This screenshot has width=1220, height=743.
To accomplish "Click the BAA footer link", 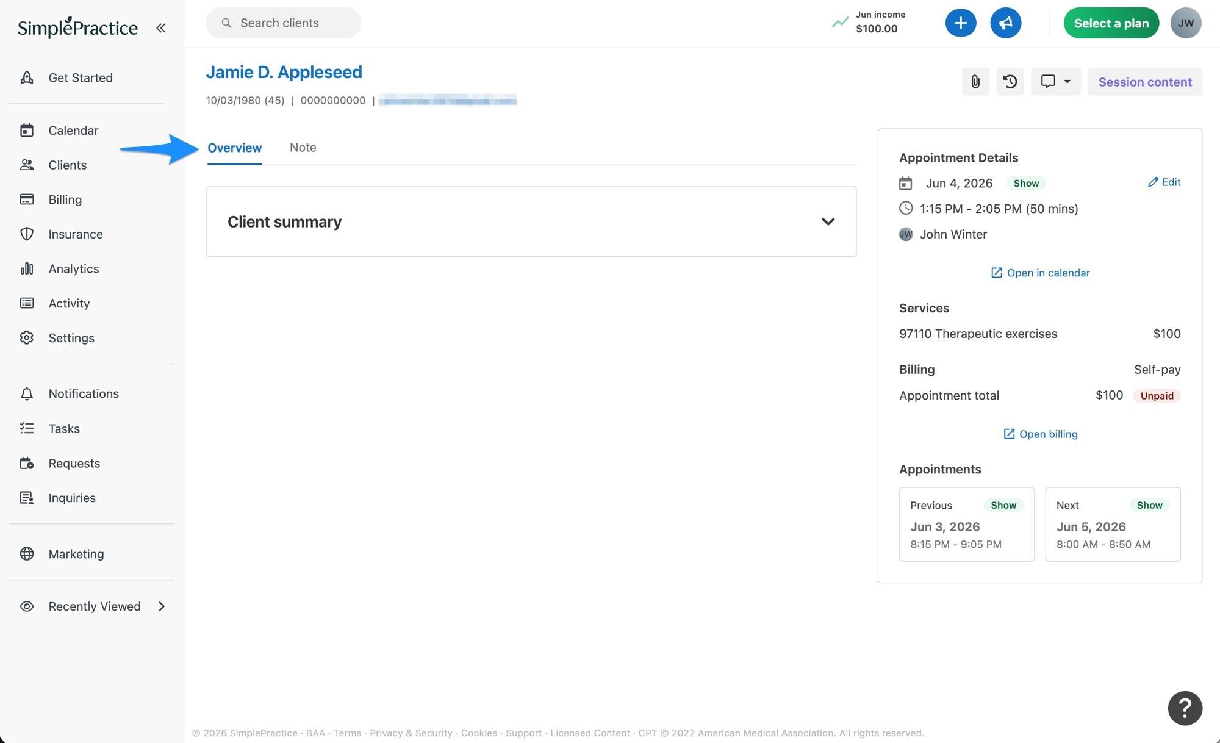I will tap(315, 733).
